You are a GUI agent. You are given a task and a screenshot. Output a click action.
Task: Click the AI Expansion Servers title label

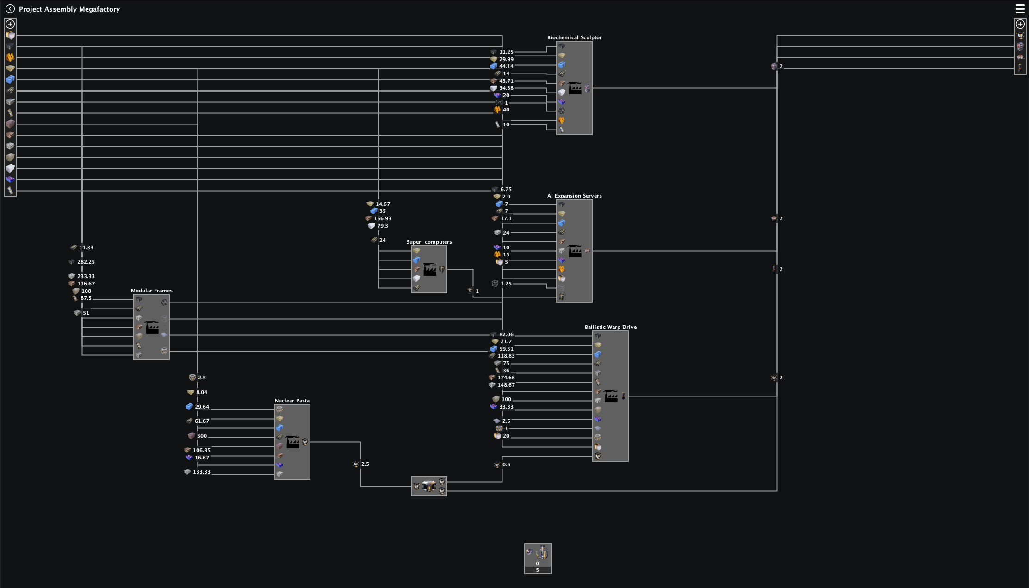[x=574, y=196]
